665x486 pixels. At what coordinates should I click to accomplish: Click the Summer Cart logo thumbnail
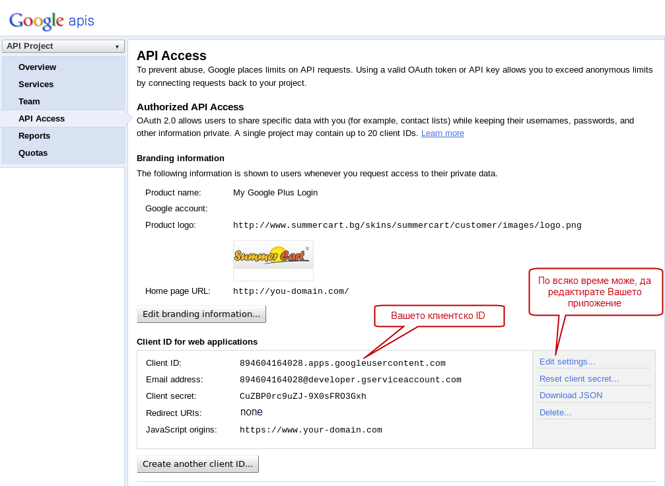point(273,260)
